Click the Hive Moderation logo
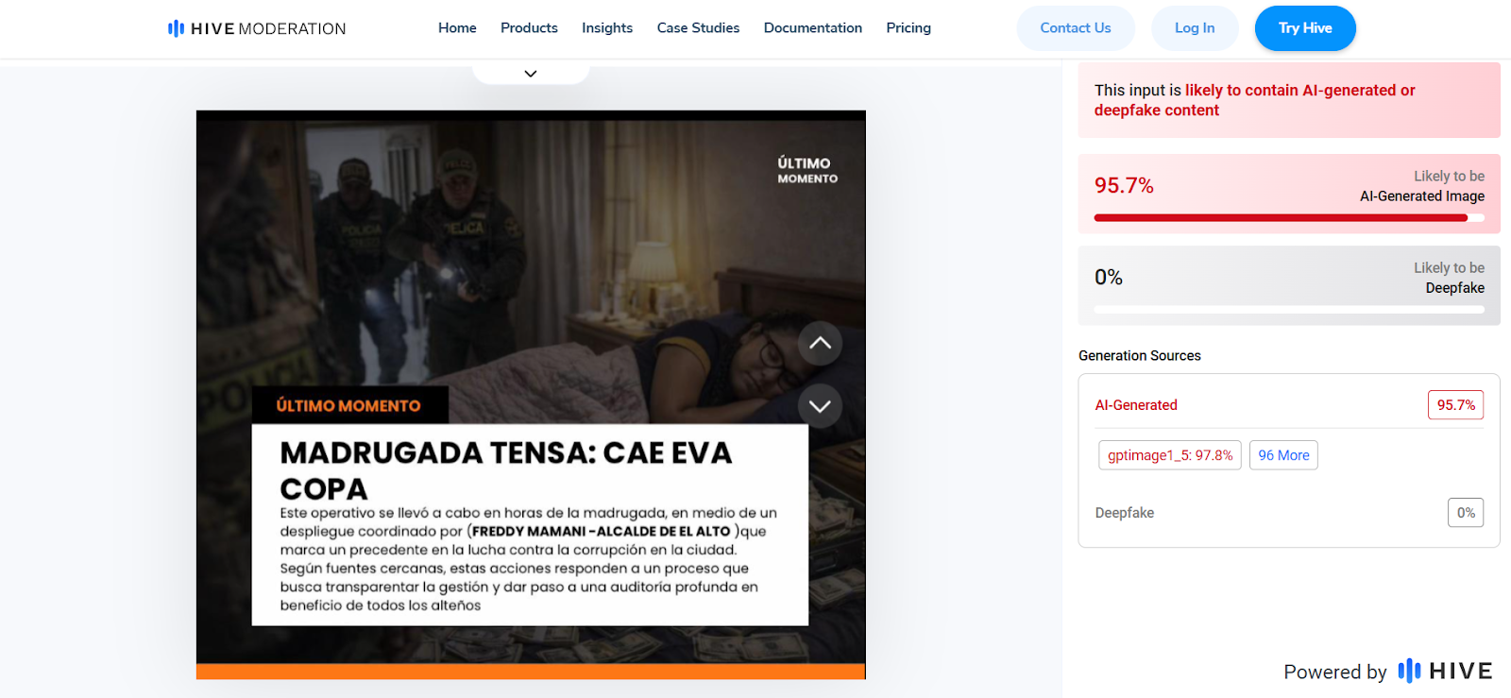This screenshot has width=1511, height=698. 257,28
